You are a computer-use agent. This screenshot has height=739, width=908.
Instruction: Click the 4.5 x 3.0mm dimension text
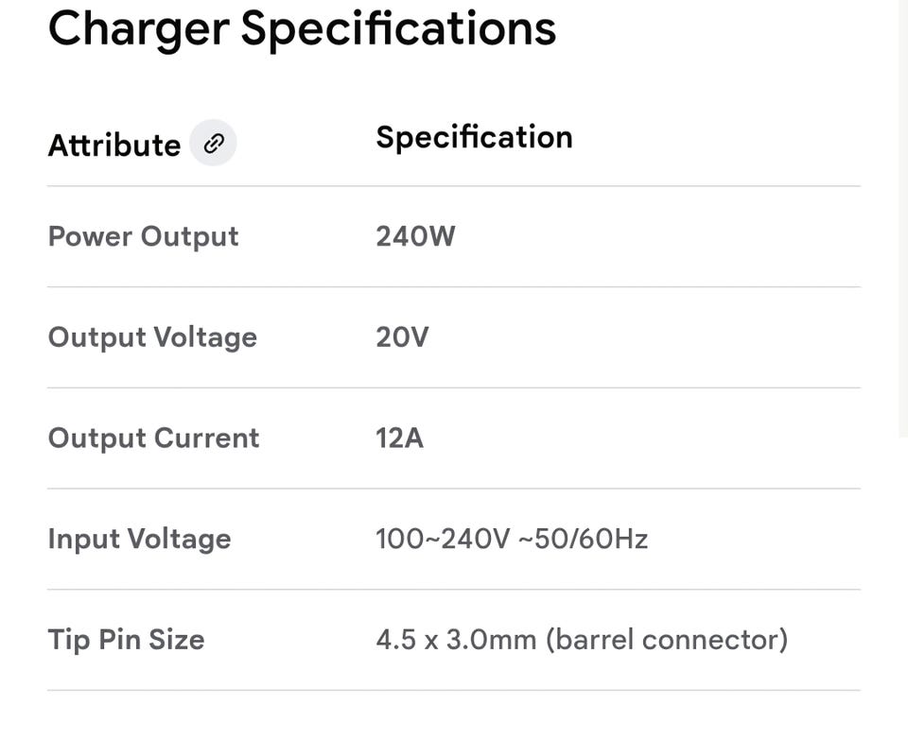click(x=457, y=640)
